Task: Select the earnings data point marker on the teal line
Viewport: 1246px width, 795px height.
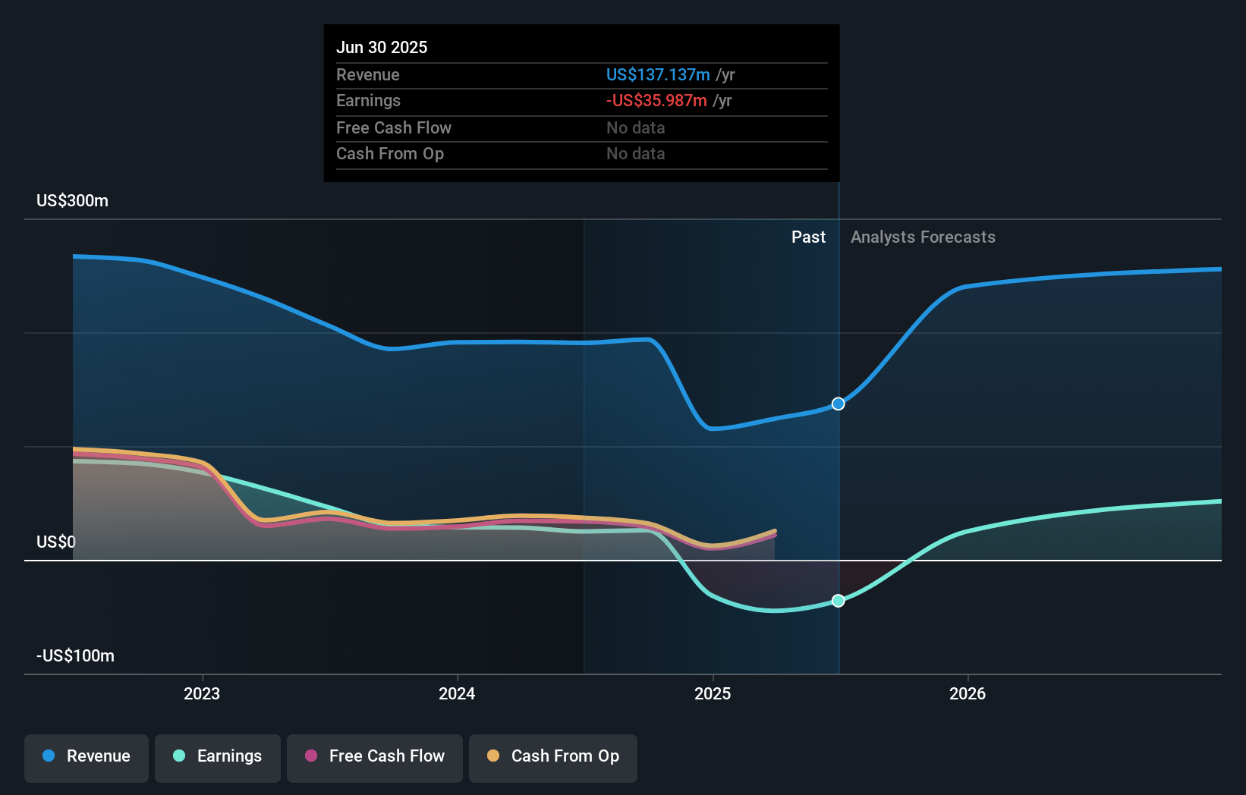Action: pyautogui.click(x=839, y=601)
